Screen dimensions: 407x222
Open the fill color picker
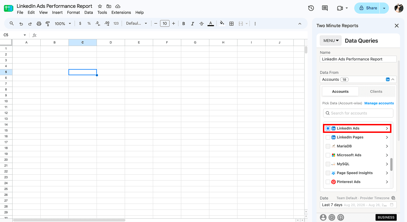pyautogui.click(x=222, y=23)
